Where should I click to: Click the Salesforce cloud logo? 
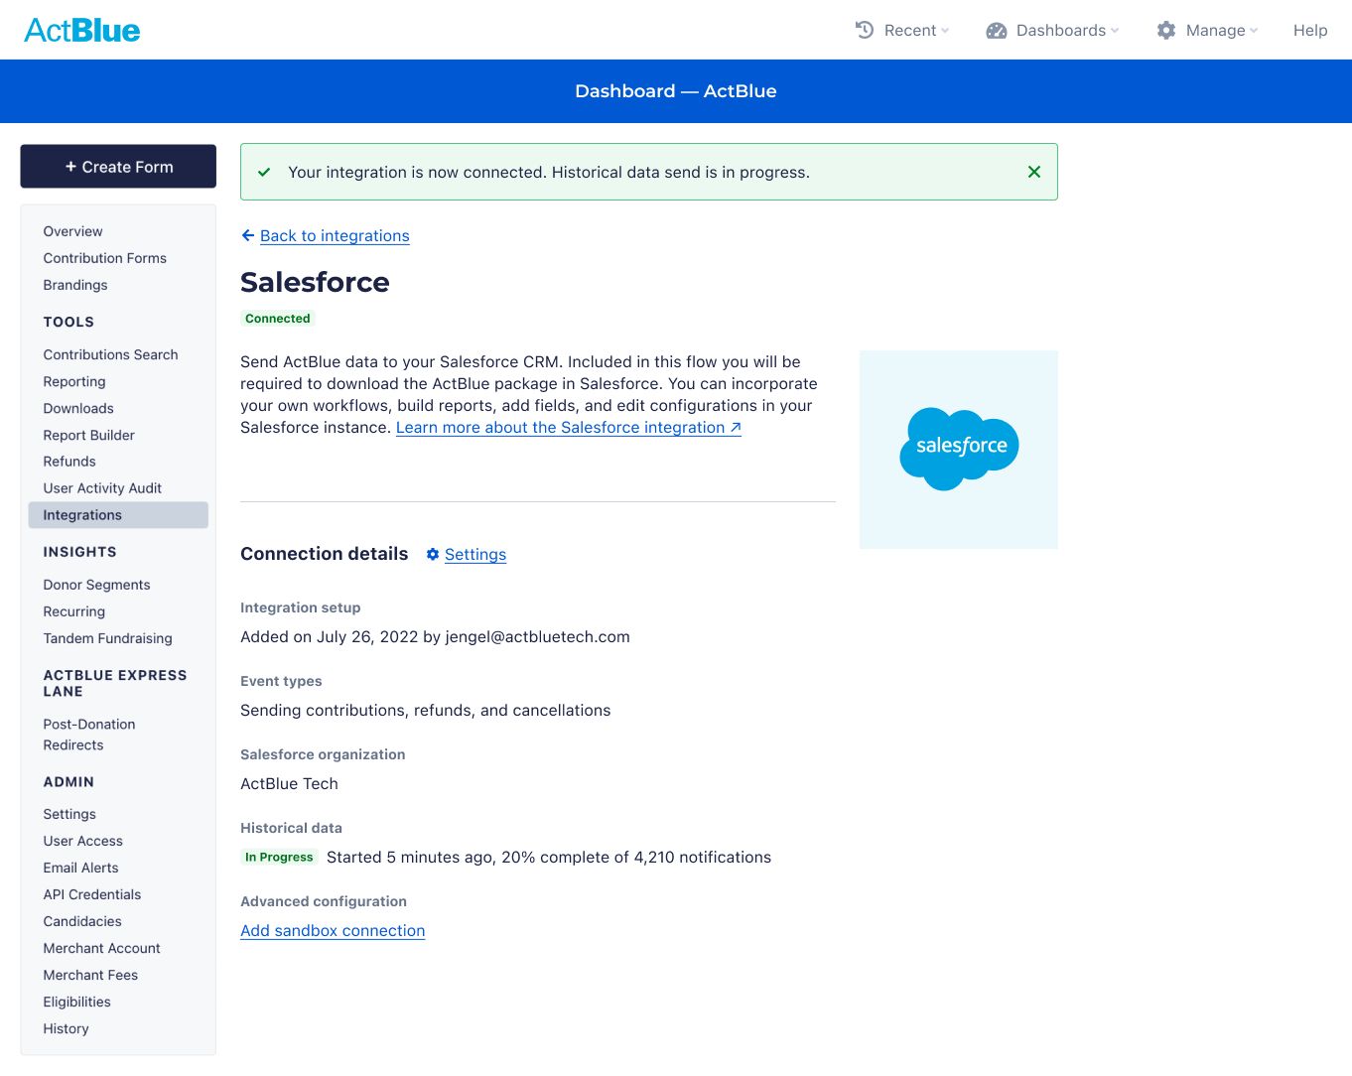[959, 449]
